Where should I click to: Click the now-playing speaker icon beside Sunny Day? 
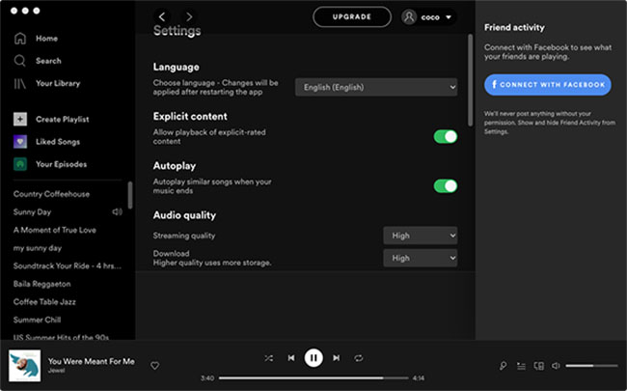[117, 211]
